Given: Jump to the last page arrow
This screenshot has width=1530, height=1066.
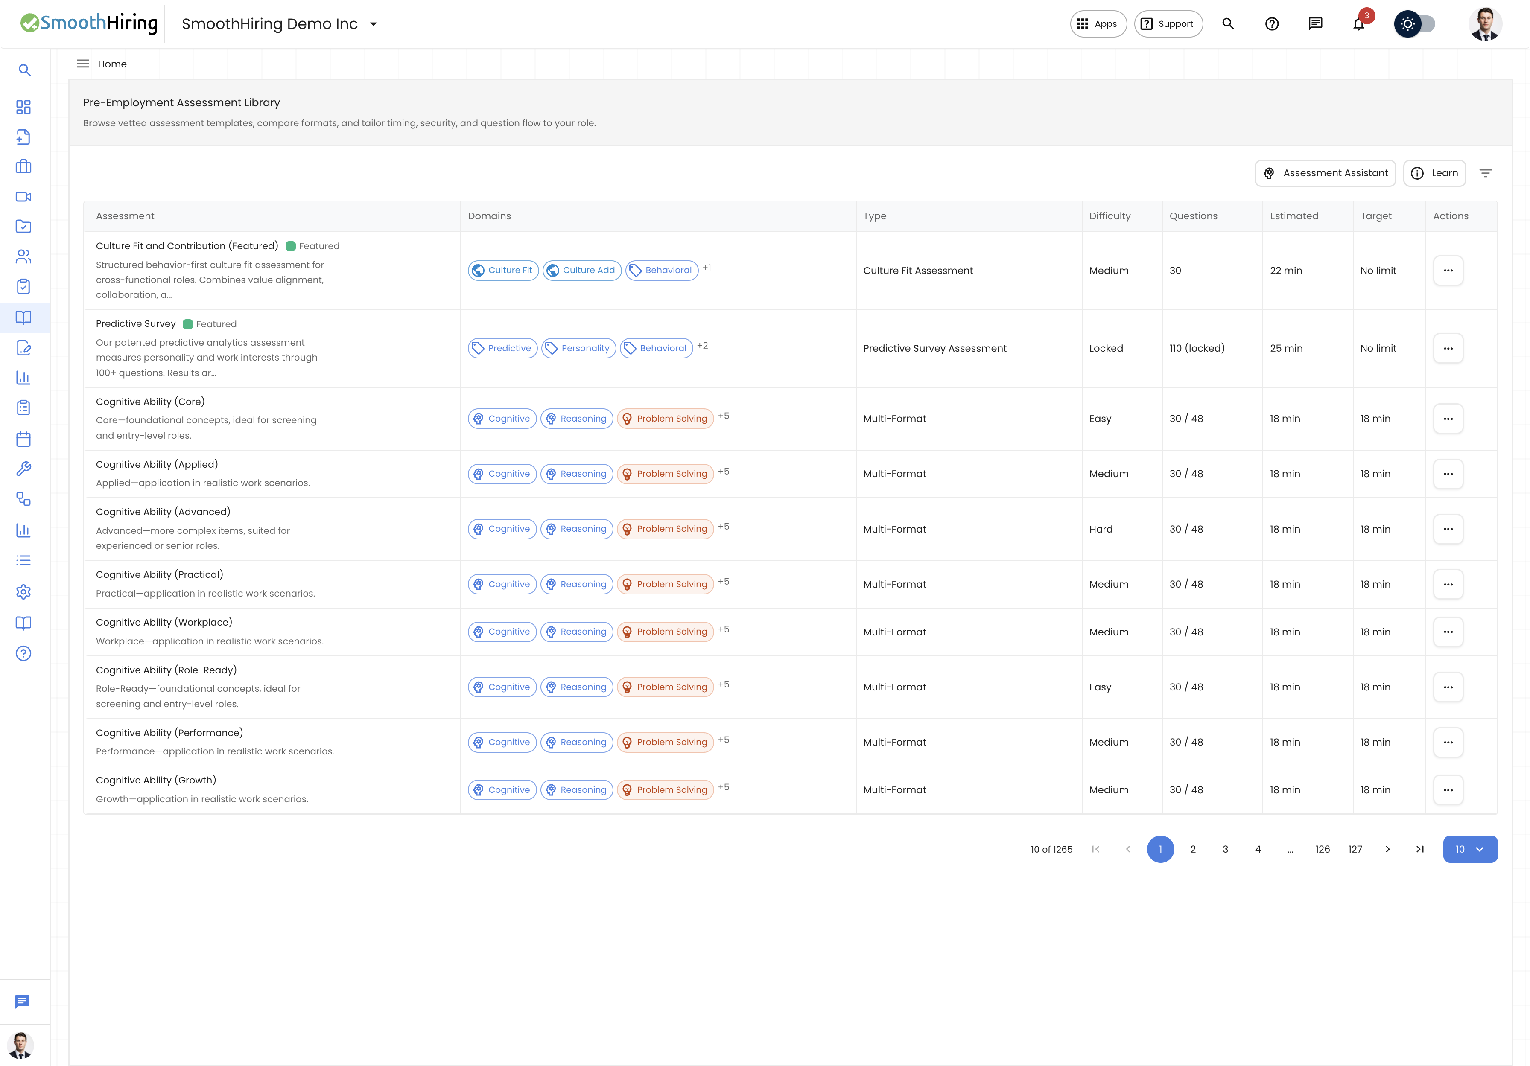Looking at the screenshot, I should click(1420, 849).
